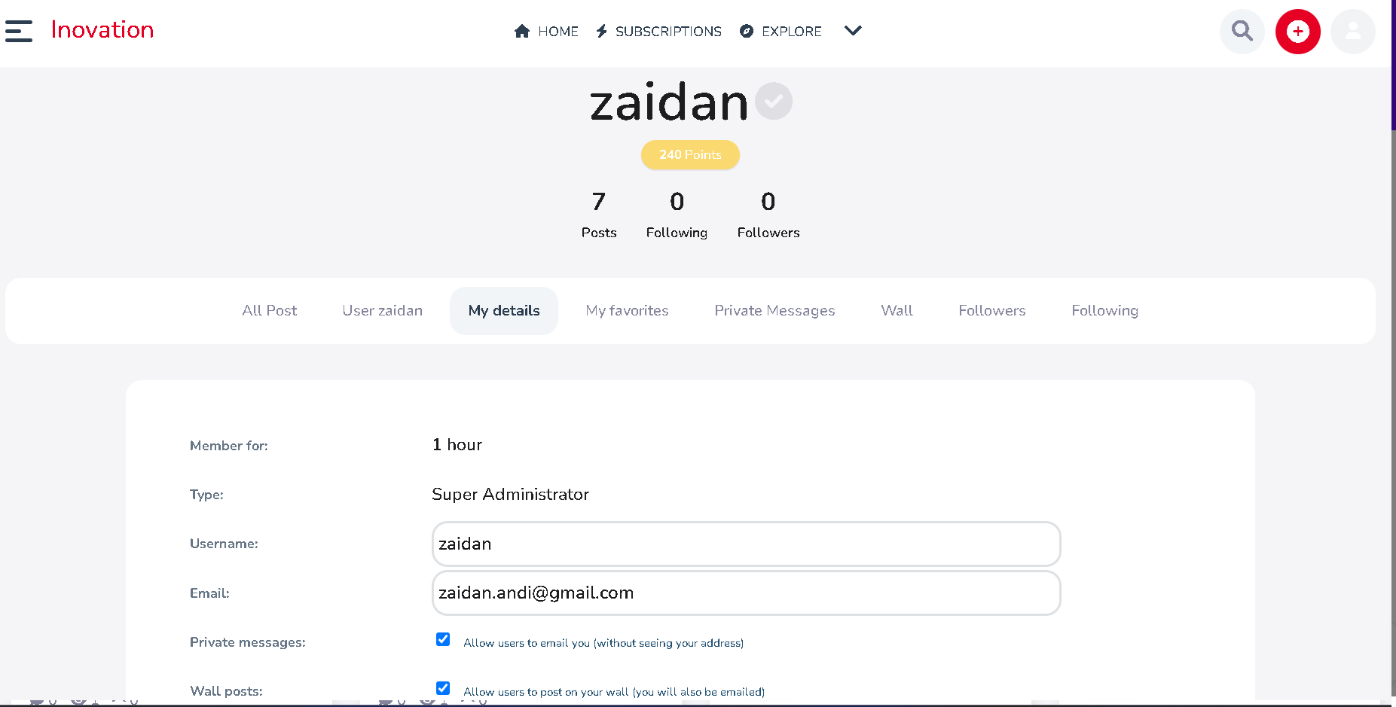Click the Email address input field
This screenshot has width=1396, height=707.
(x=746, y=593)
